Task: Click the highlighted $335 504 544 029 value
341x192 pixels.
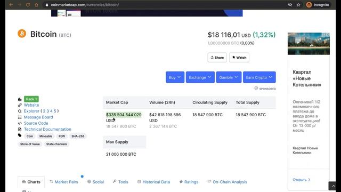Action: click(124, 115)
